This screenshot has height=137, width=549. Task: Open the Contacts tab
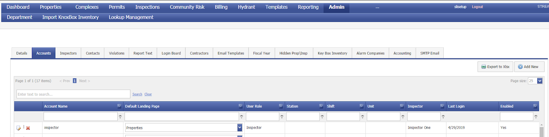coord(93,53)
